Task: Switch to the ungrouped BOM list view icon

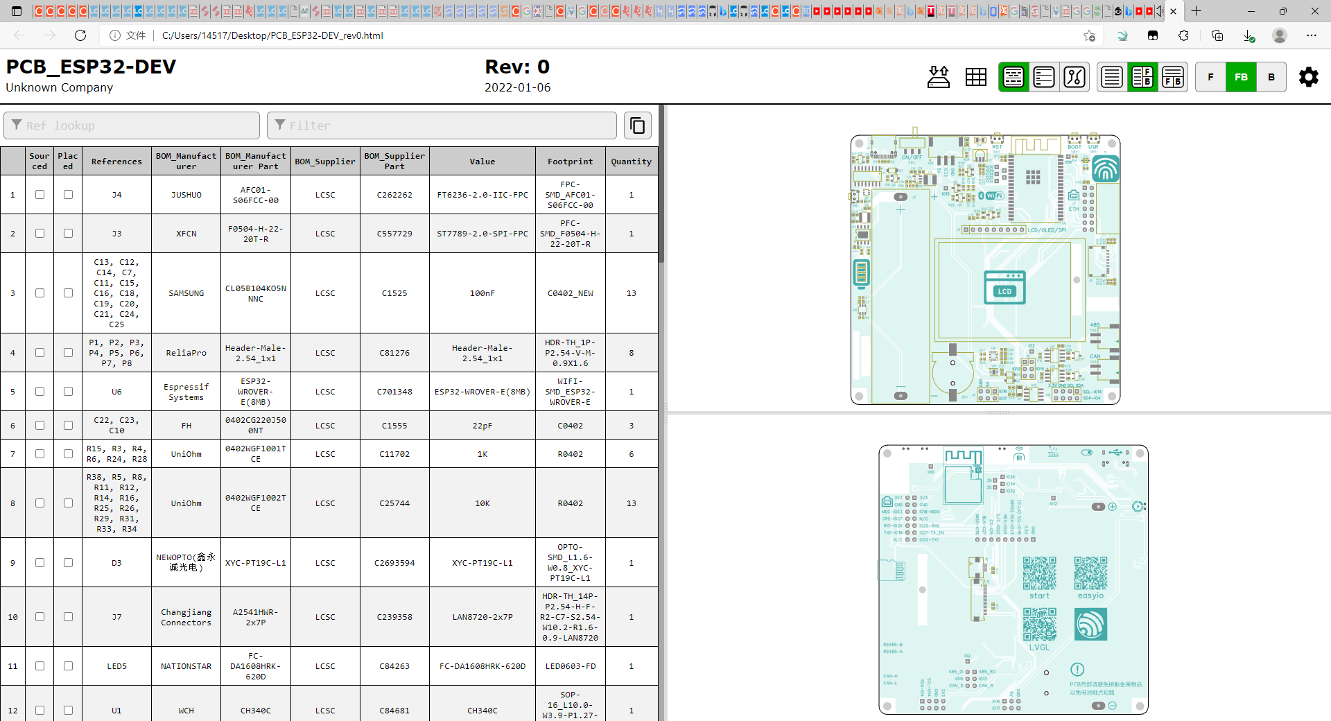Action: coord(1044,77)
